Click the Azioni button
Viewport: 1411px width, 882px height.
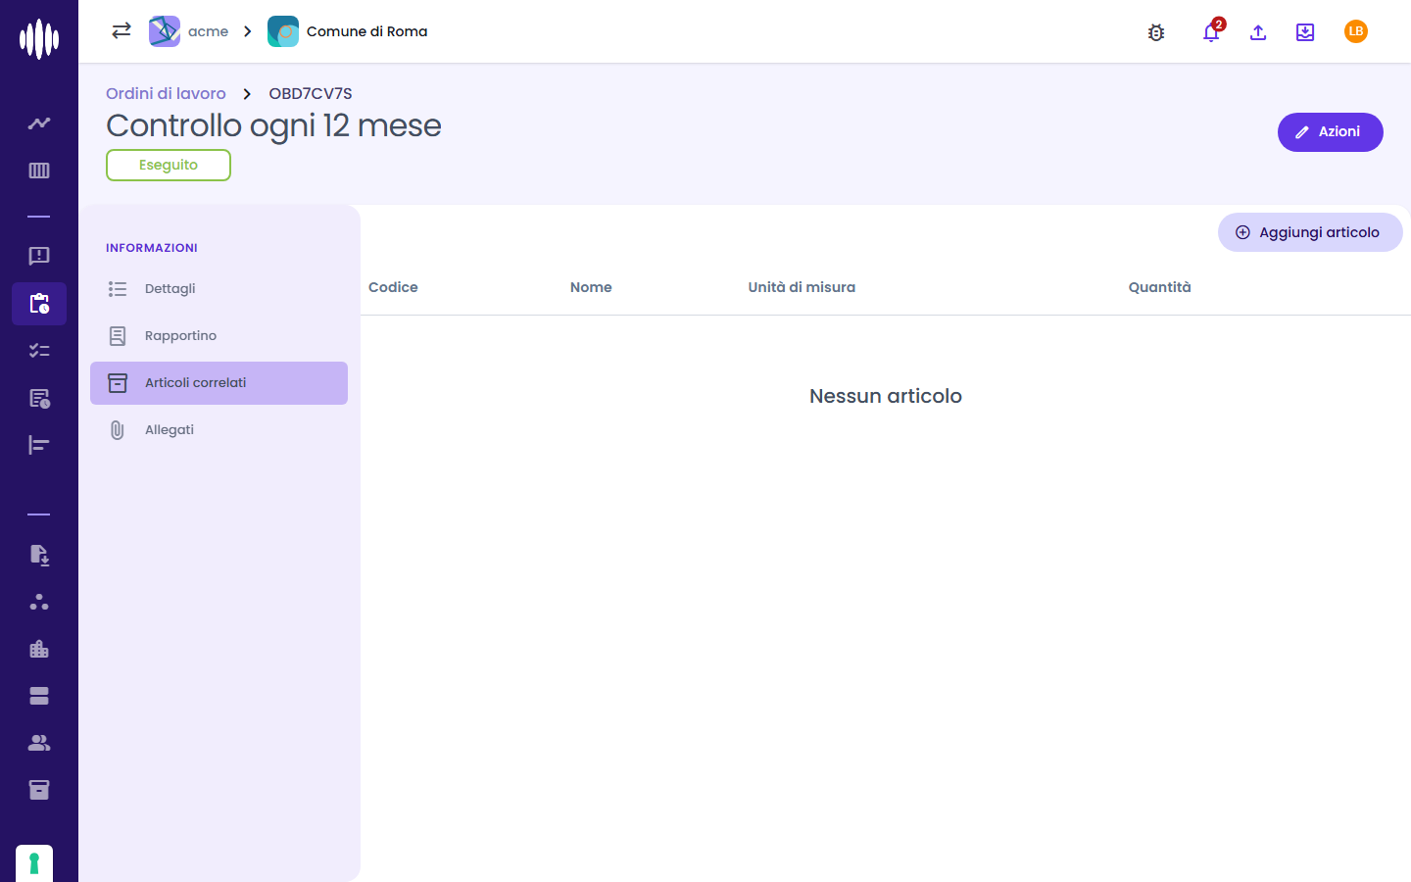pyautogui.click(x=1330, y=132)
